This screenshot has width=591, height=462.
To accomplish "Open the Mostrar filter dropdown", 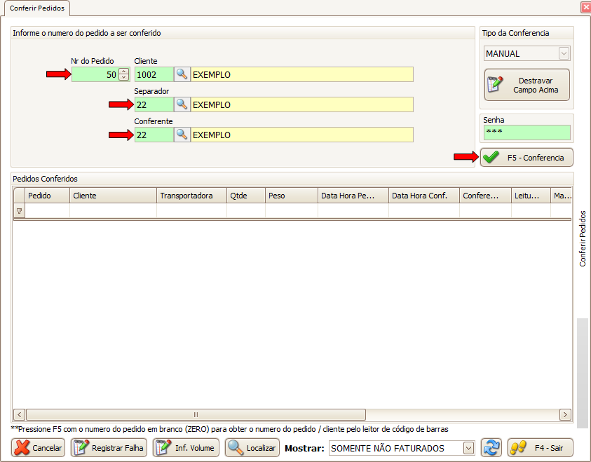I will (469, 448).
